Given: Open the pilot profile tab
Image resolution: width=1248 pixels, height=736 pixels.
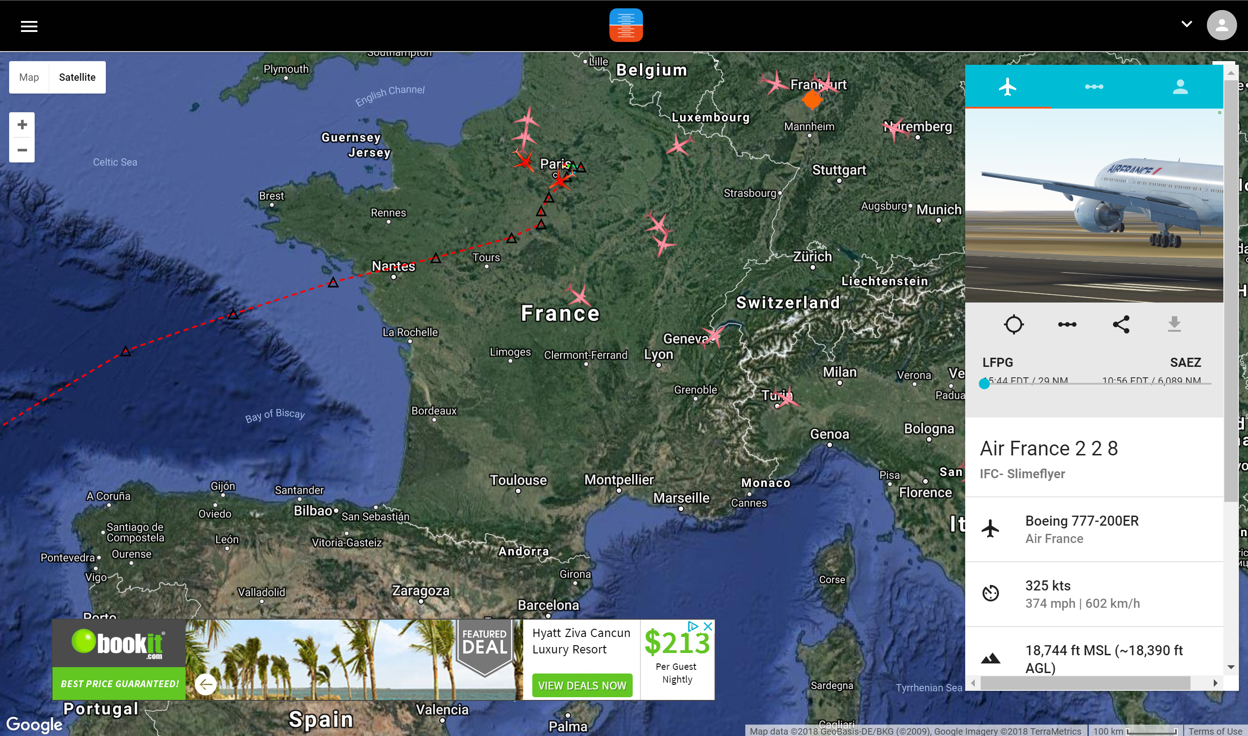Looking at the screenshot, I should 1180,87.
